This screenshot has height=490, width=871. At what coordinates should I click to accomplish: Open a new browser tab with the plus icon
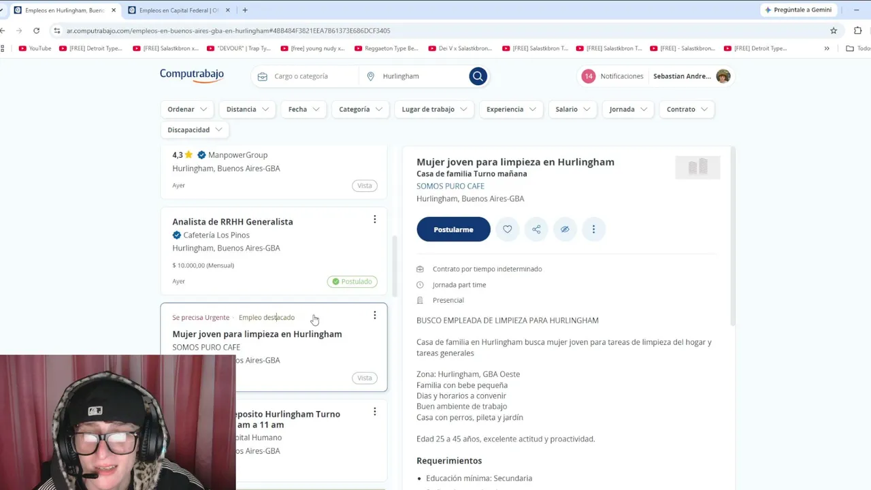click(x=245, y=10)
